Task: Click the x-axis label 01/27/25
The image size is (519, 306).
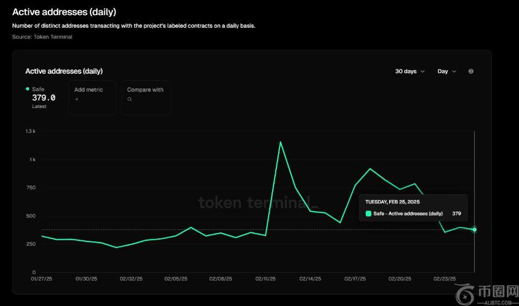Action: tap(42, 279)
